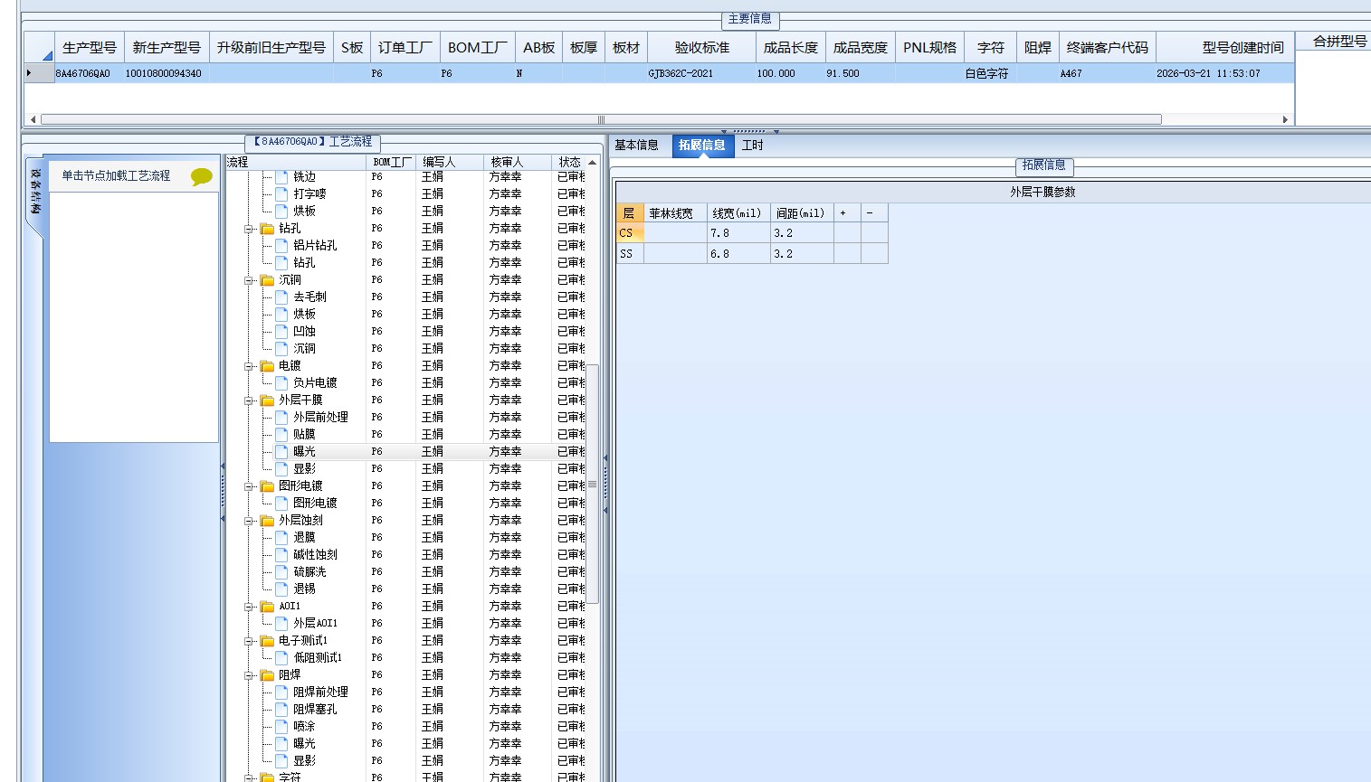Collapse the 沉铜 folder node
The height and width of the screenshot is (782, 1371).
(x=249, y=280)
